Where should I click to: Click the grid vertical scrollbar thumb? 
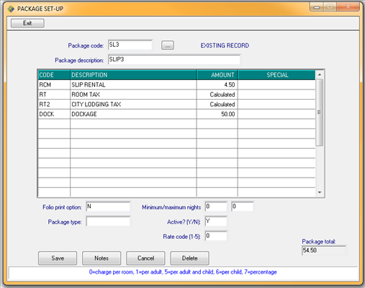pyautogui.click(x=320, y=113)
